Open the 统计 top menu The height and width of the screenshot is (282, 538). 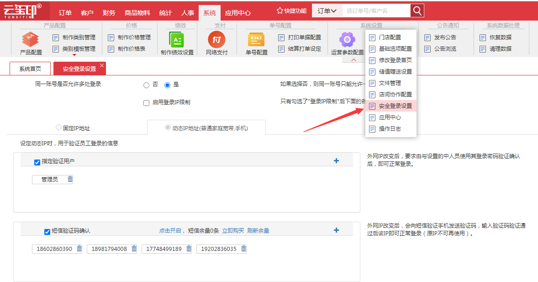coord(165,13)
